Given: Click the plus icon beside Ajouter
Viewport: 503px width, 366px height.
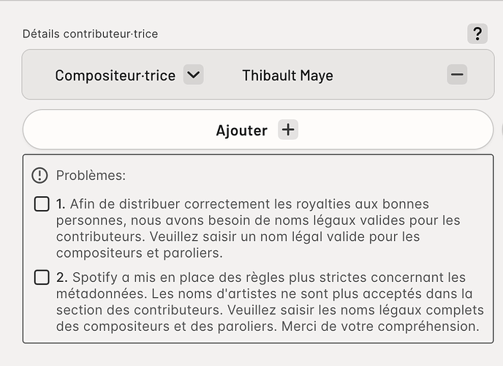Looking at the screenshot, I should point(288,130).
